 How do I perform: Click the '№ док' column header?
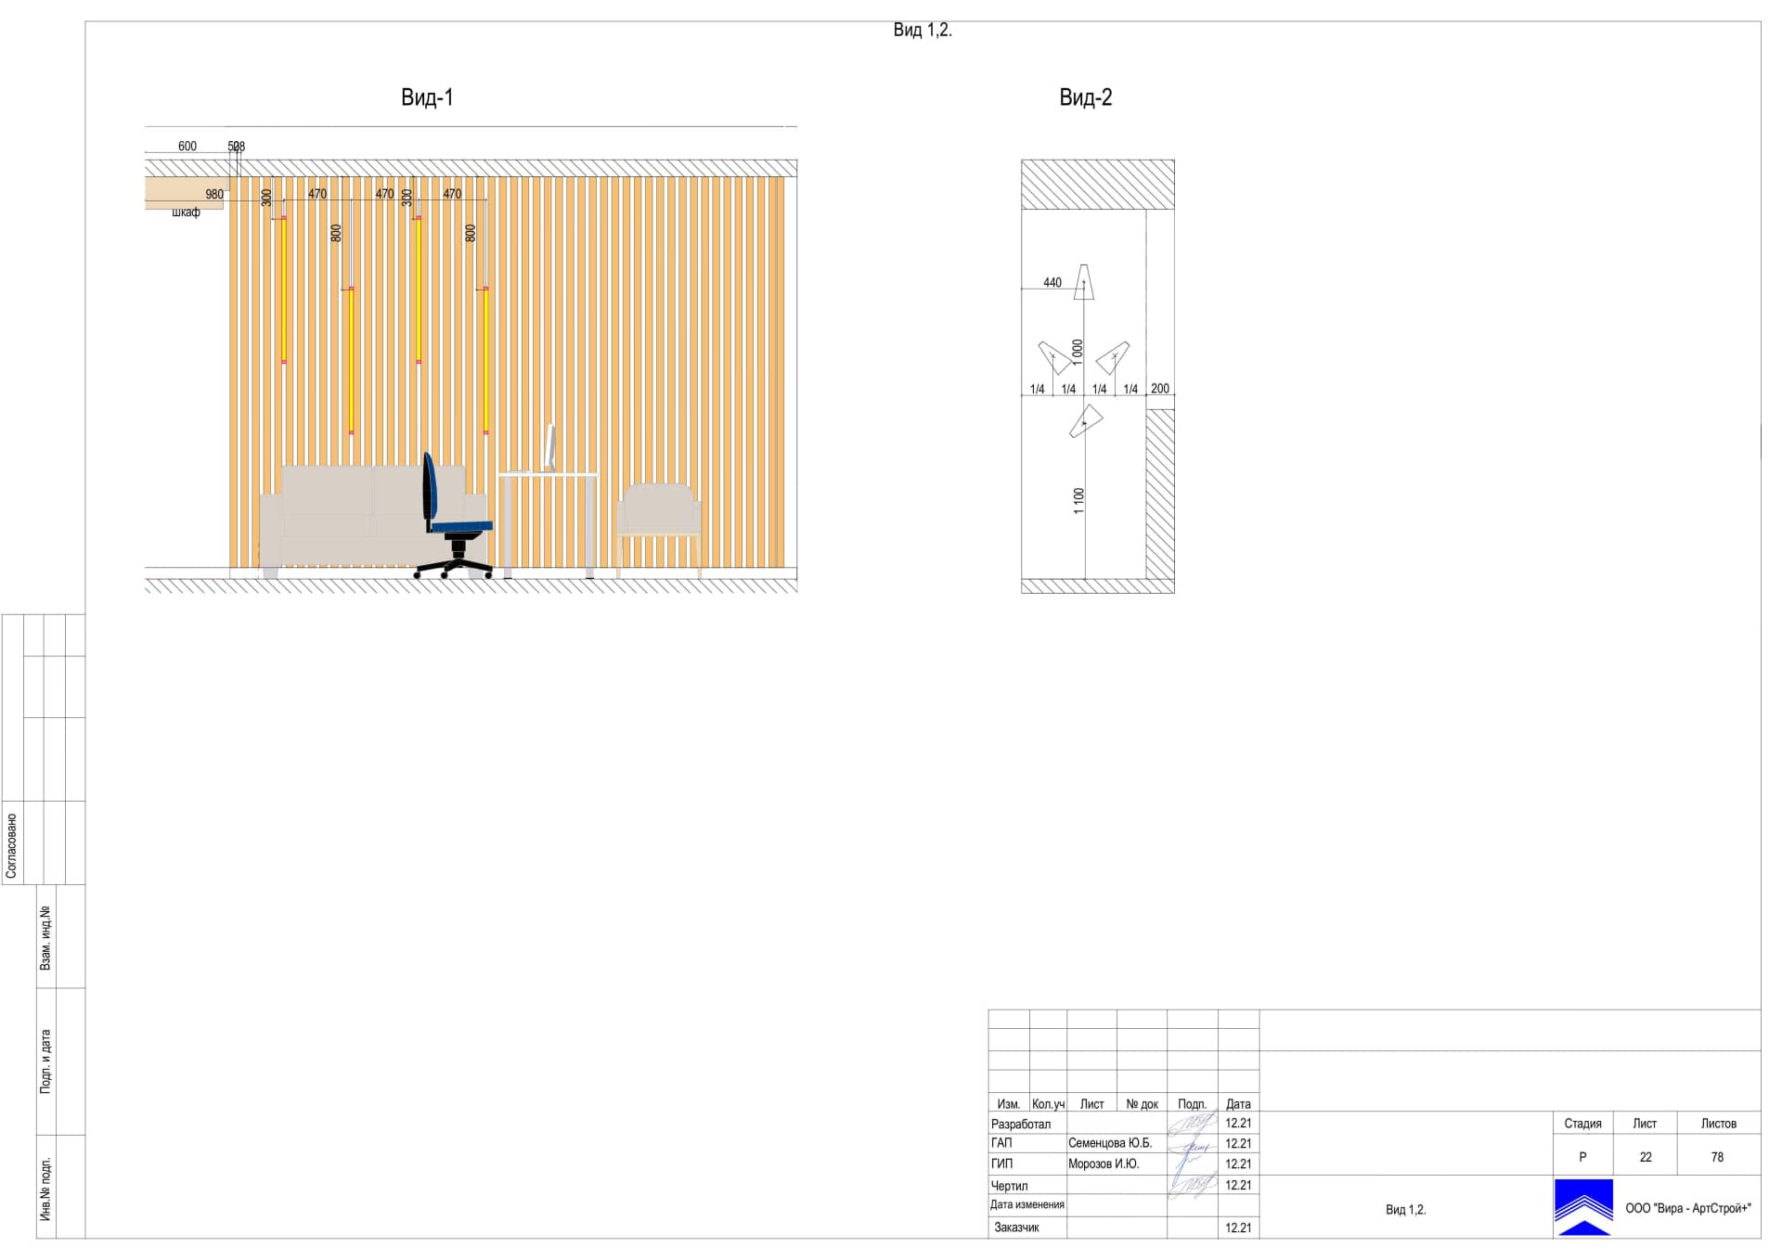click(1143, 1104)
